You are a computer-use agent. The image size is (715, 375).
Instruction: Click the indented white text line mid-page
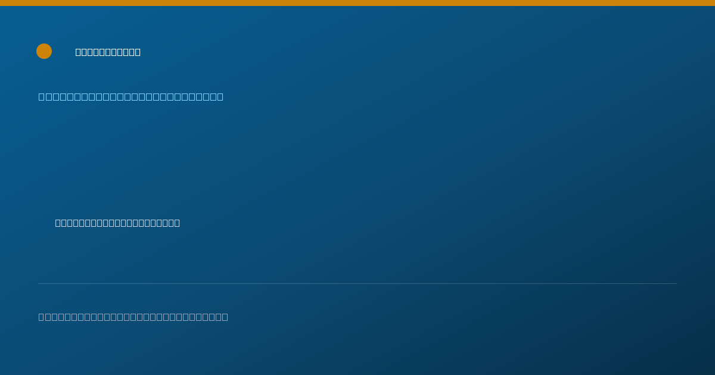click(117, 223)
